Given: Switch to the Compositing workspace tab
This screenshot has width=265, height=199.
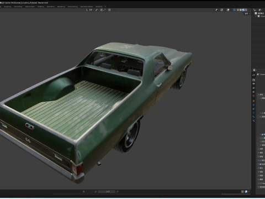Looking at the screenshot, I should pos(72,7).
